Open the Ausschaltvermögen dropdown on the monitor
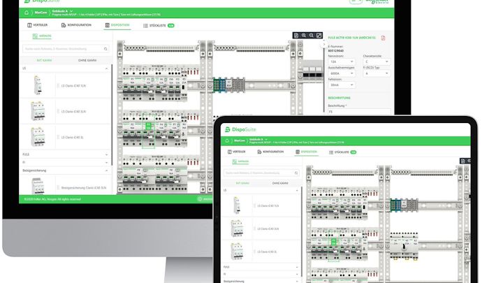 (x=342, y=73)
